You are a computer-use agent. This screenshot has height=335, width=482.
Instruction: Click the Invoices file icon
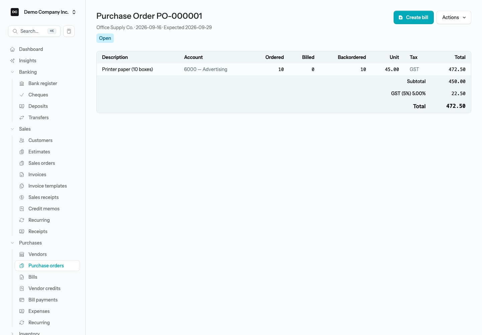pos(22,175)
